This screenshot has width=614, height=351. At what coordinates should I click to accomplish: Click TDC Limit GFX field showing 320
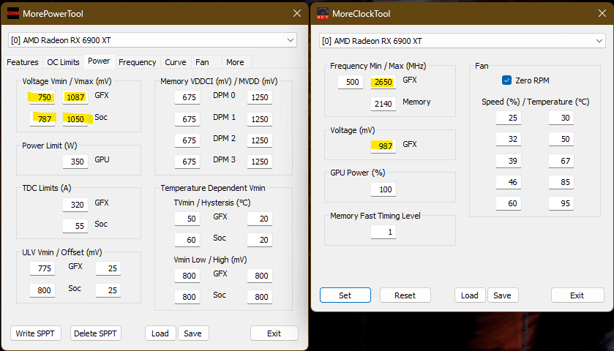(x=75, y=204)
